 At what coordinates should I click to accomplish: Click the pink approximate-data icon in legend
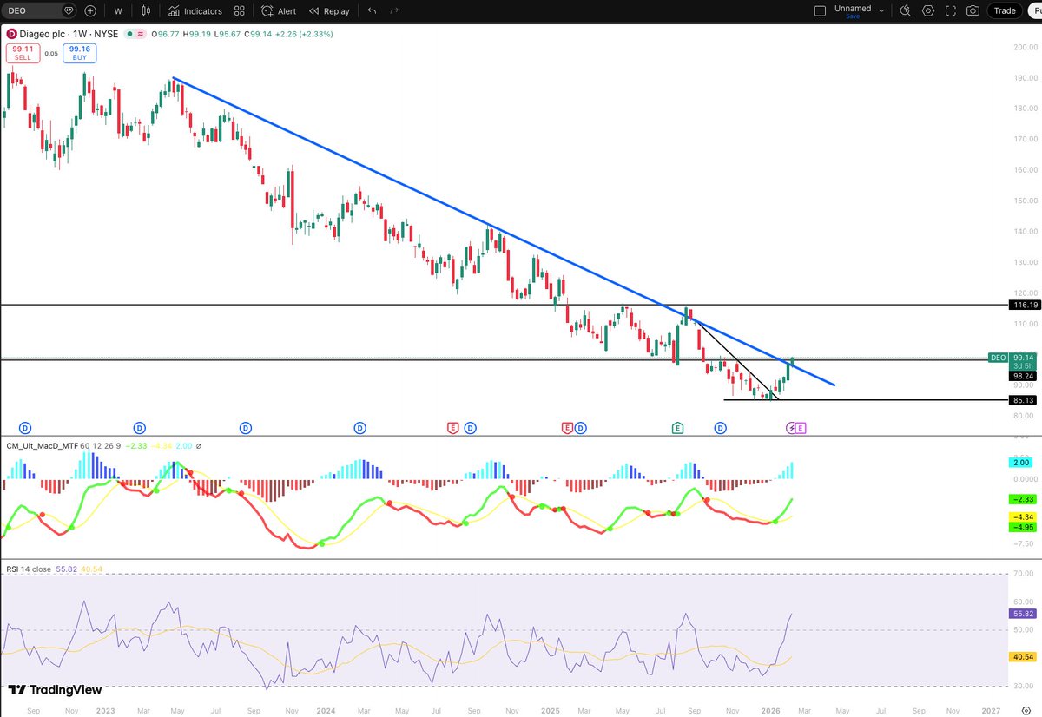click(141, 35)
